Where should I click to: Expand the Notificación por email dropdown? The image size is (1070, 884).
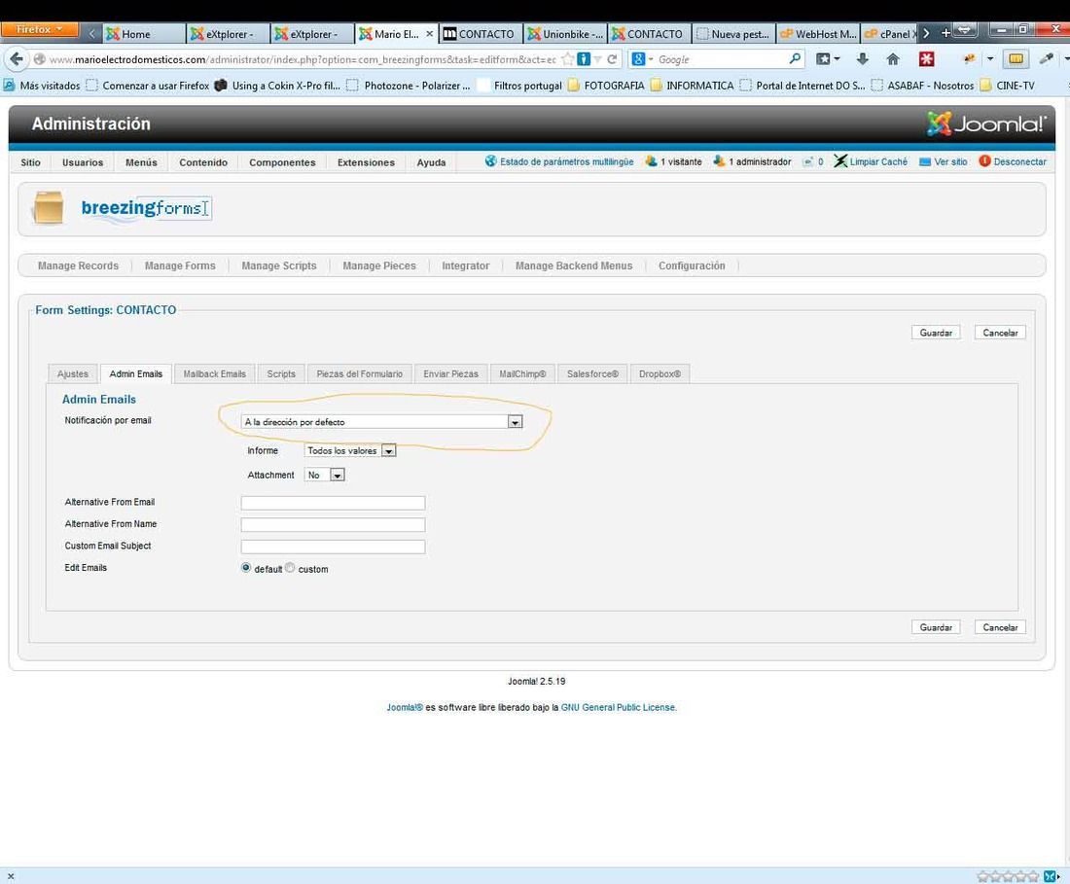[515, 422]
